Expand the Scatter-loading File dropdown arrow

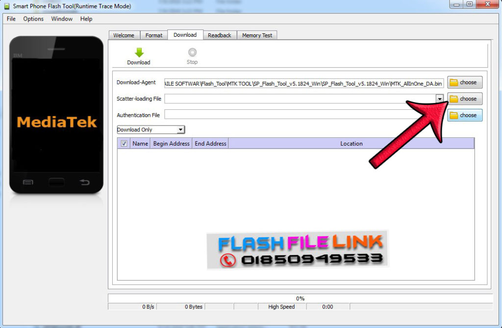(440, 99)
